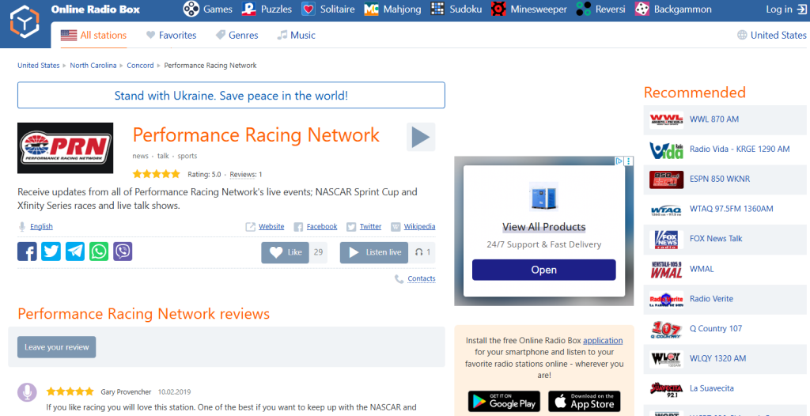The width and height of the screenshot is (810, 416).
Task: Click Log in at top right
Action: pyautogui.click(x=785, y=9)
